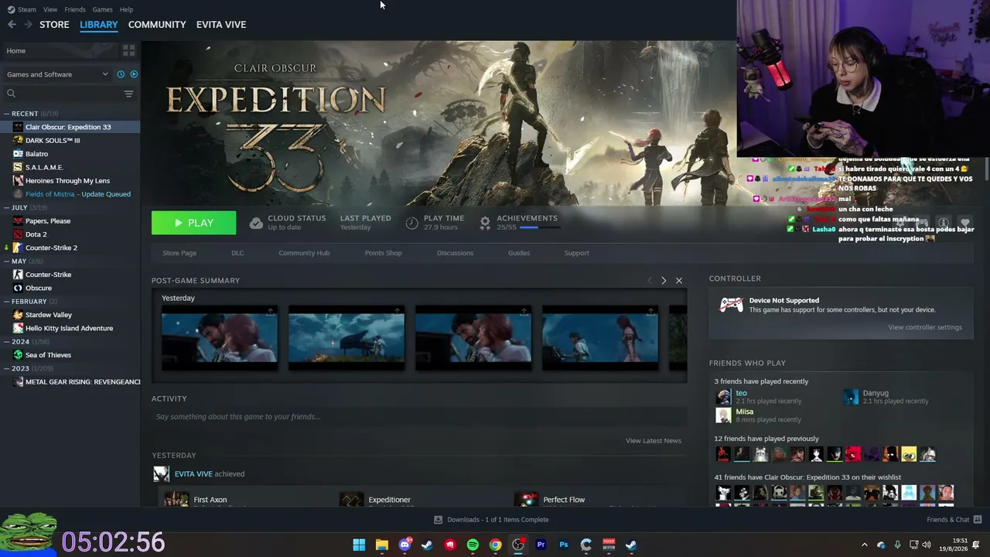The image size is (990, 557).
Task: Close the Post-Game Summary panel
Action: coord(679,280)
